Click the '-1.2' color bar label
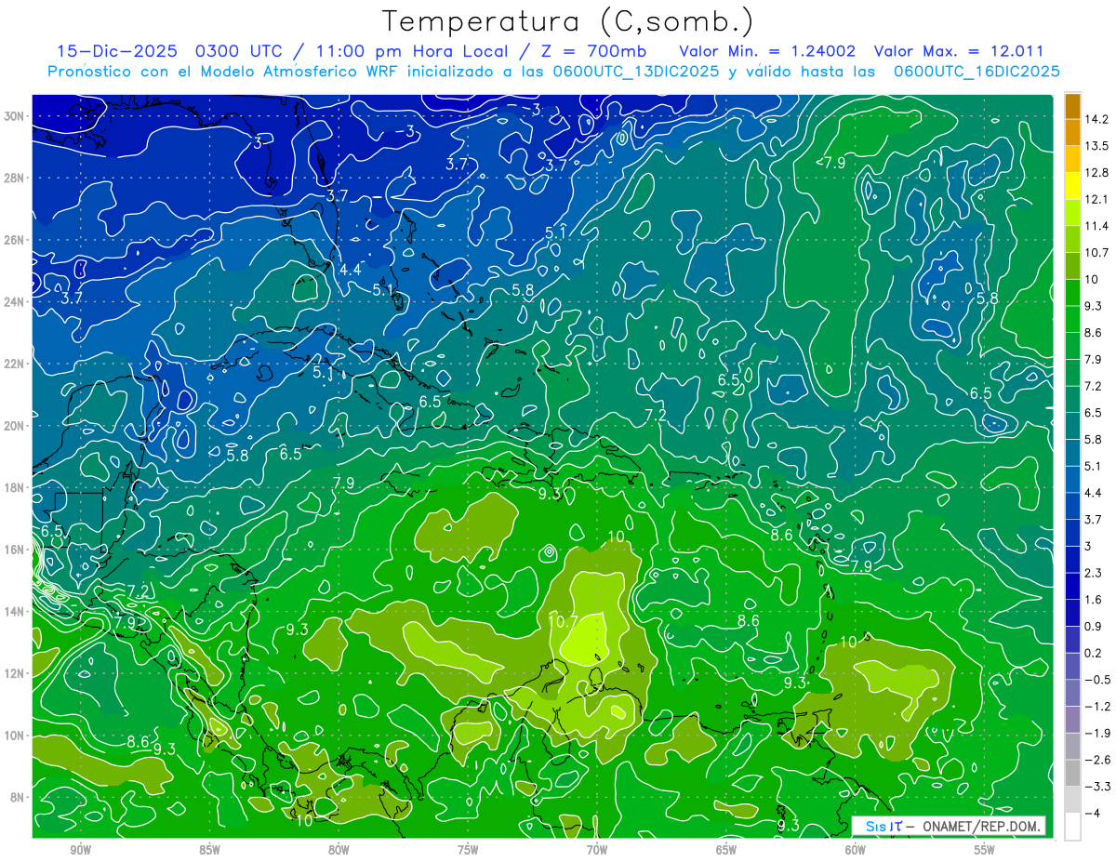Viewport: 1116px width, 862px height. tap(1096, 706)
